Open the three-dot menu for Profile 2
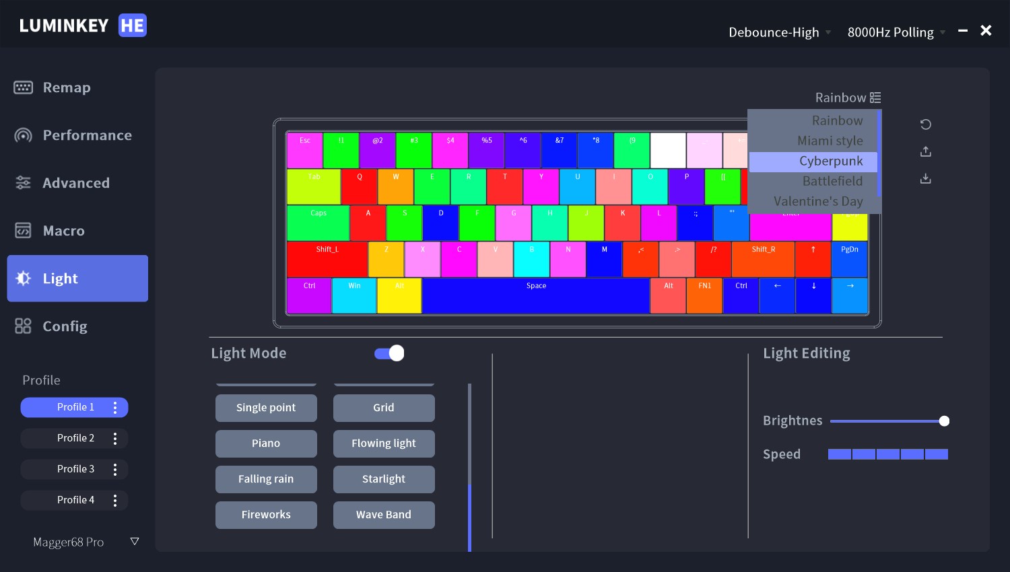Screen dimensions: 1010x572 115,438
